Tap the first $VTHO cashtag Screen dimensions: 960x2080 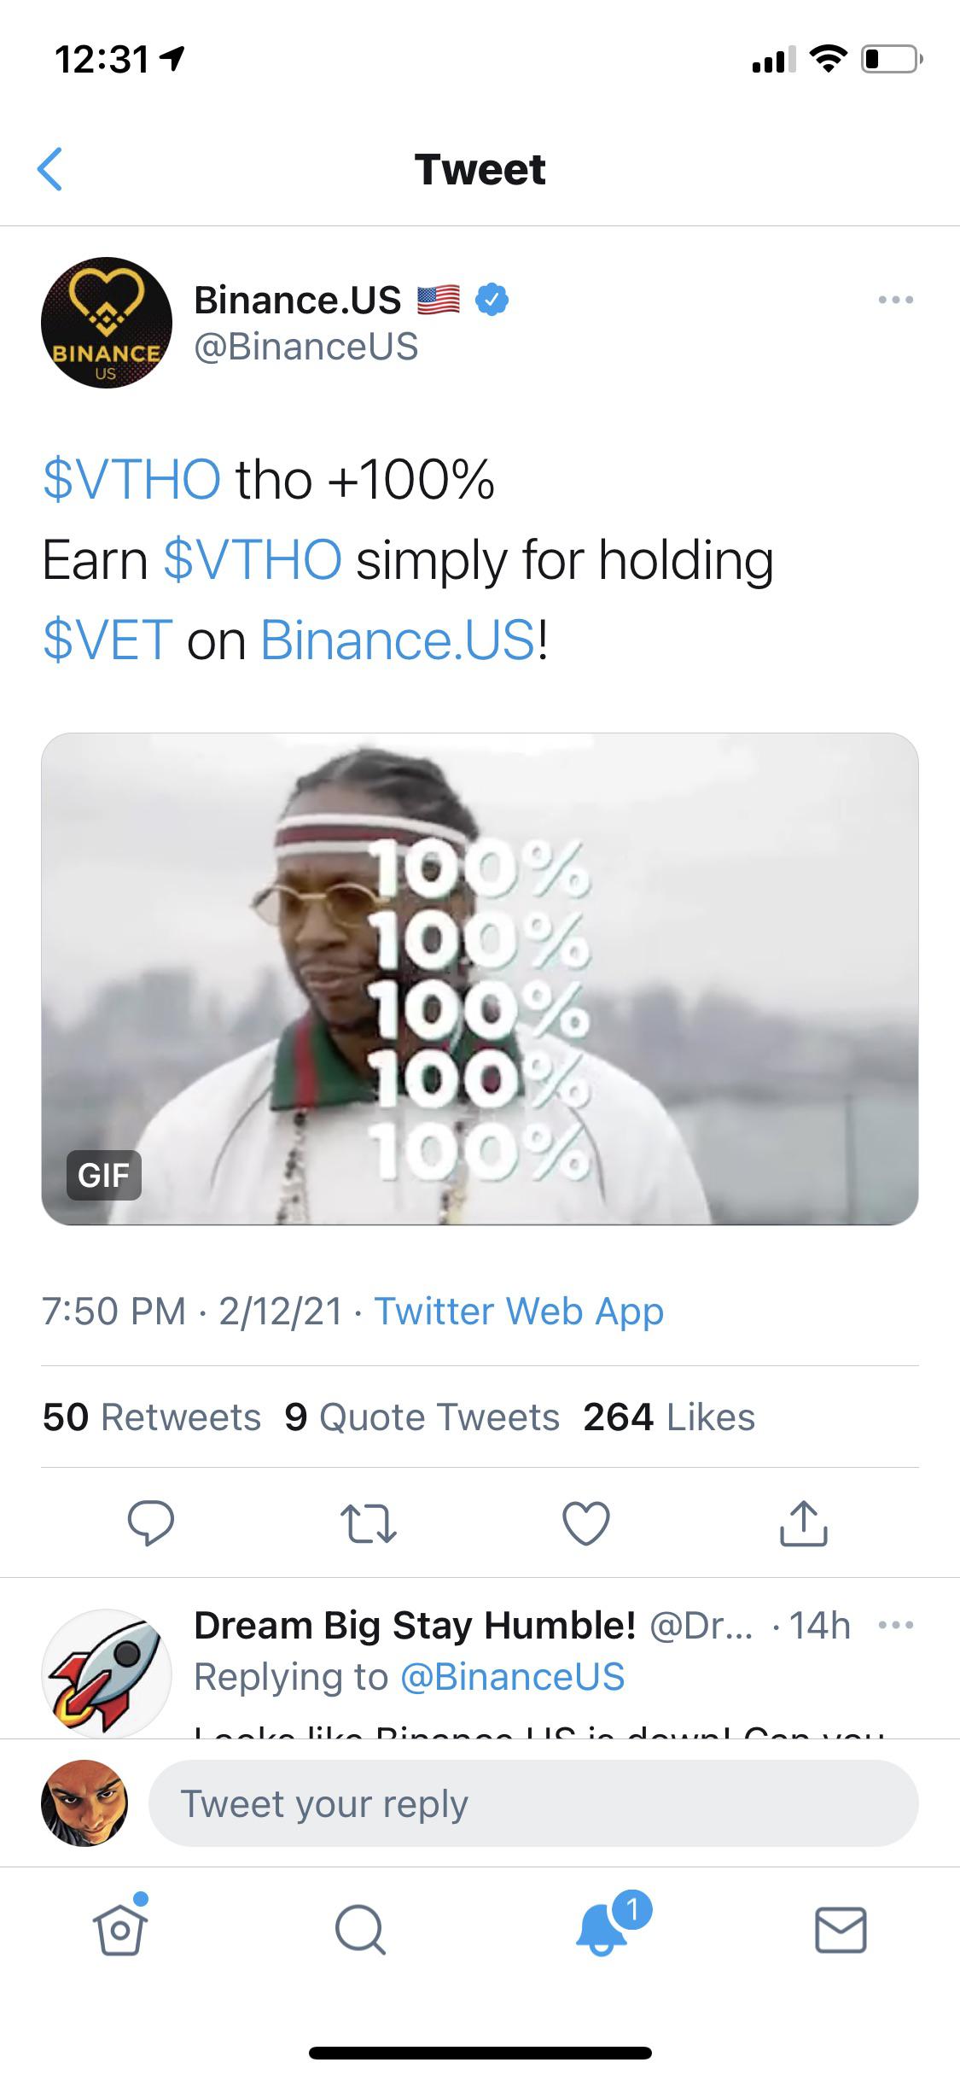pyautogui.click(x=132, y=479)
